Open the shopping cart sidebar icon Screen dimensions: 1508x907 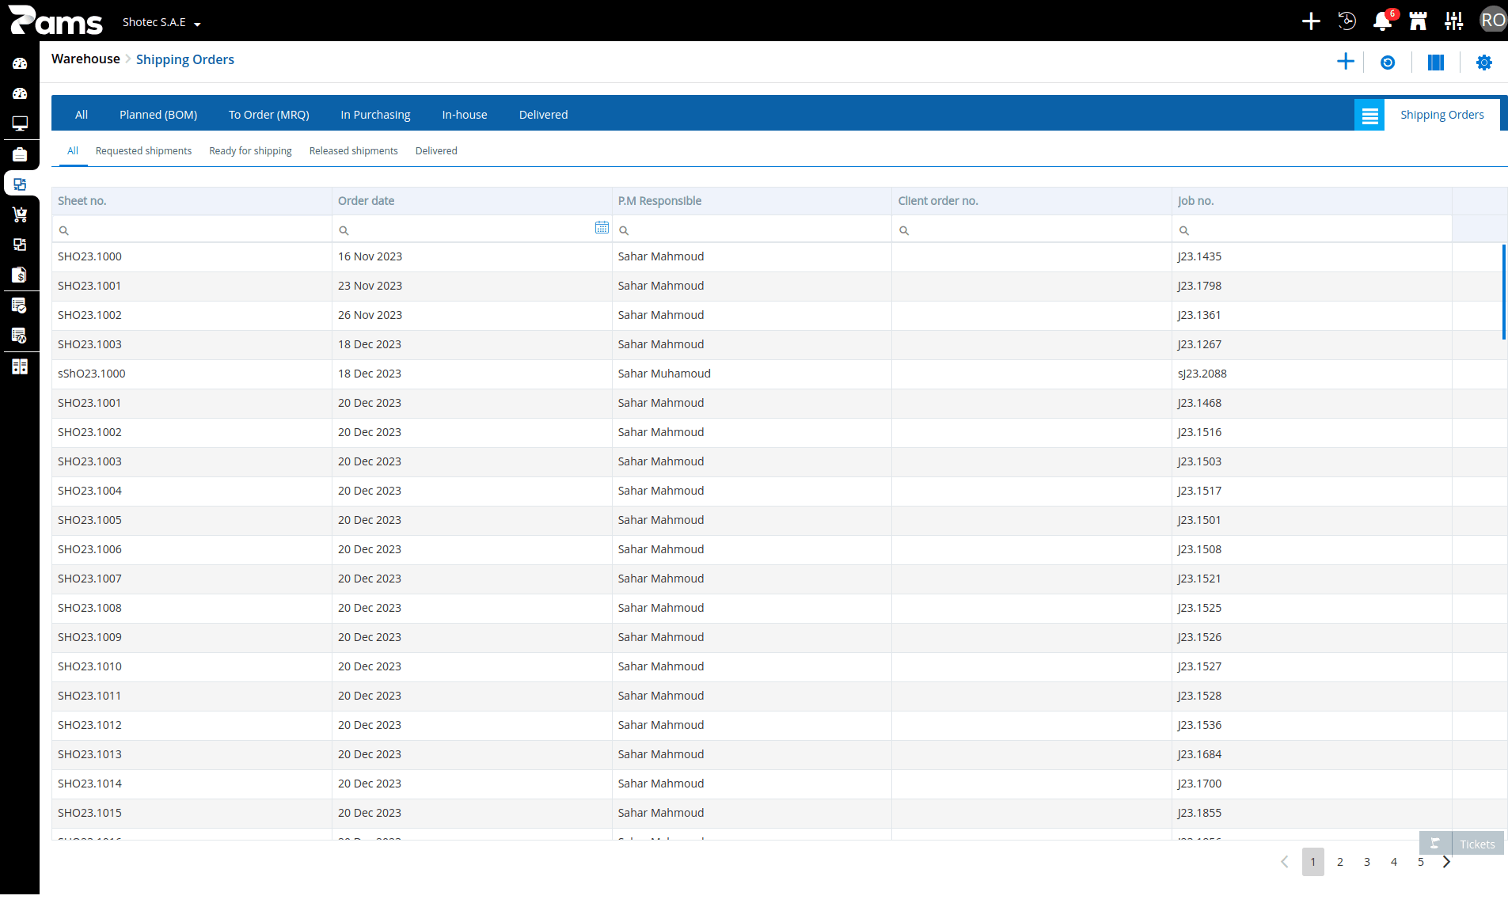20,214
